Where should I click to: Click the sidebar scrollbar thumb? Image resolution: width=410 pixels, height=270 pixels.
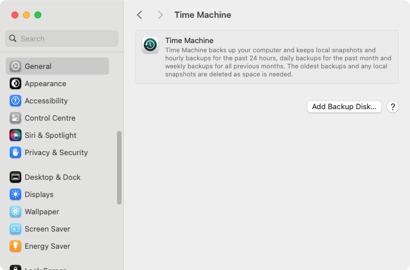point(119,168)
